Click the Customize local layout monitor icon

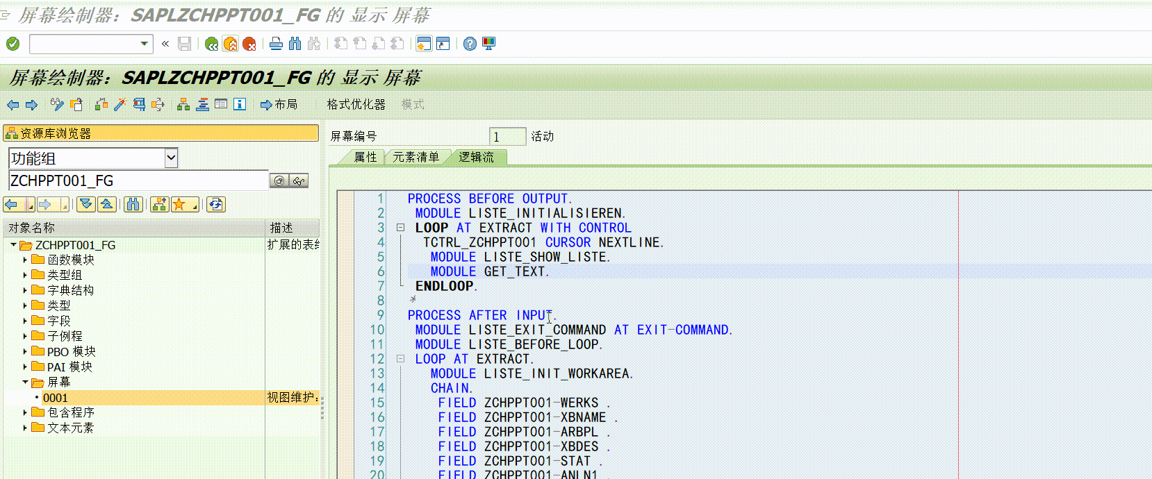[489, 44]
